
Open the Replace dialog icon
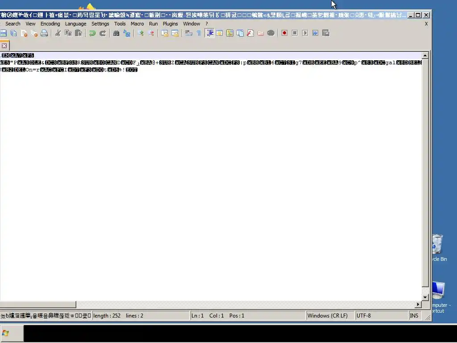(x=126, y=33)
